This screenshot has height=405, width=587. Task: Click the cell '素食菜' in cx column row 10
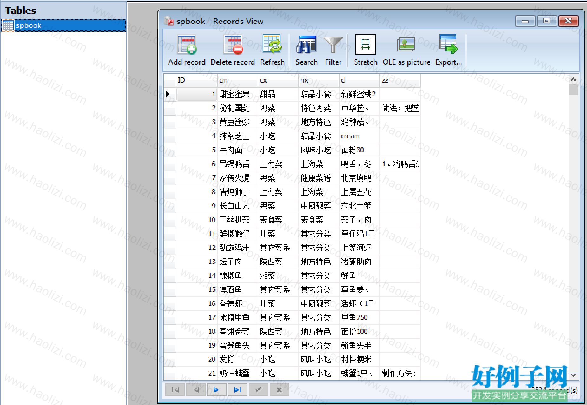coord(278,220)
